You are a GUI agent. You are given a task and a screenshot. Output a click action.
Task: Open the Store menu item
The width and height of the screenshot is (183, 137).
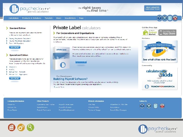[59, 18]
